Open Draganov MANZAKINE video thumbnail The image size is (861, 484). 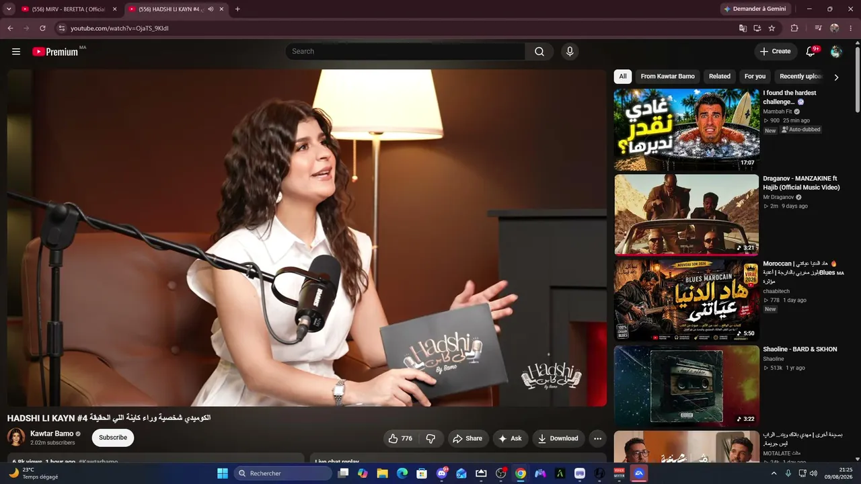(x=687, y=215)
